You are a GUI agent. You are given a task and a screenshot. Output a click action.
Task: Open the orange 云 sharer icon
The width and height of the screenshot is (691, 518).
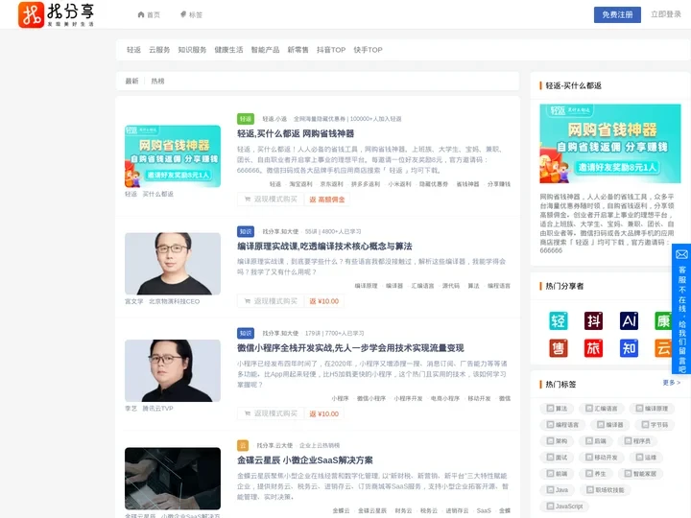664,348
